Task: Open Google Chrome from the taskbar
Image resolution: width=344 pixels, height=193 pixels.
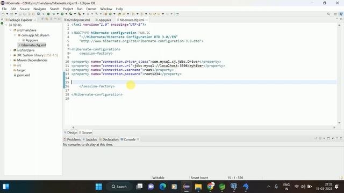Action: pos(210,187)
